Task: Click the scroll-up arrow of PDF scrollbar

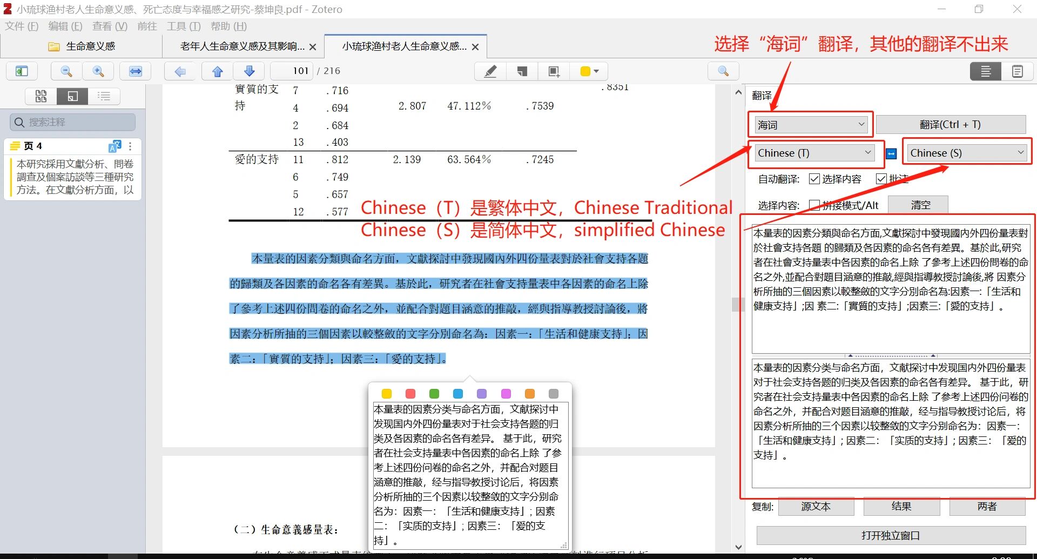Action: (x=738, y=92)
